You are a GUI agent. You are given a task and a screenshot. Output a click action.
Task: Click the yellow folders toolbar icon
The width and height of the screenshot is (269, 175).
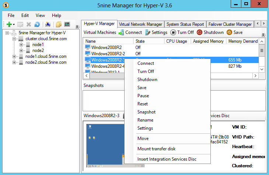click(58, 24)
